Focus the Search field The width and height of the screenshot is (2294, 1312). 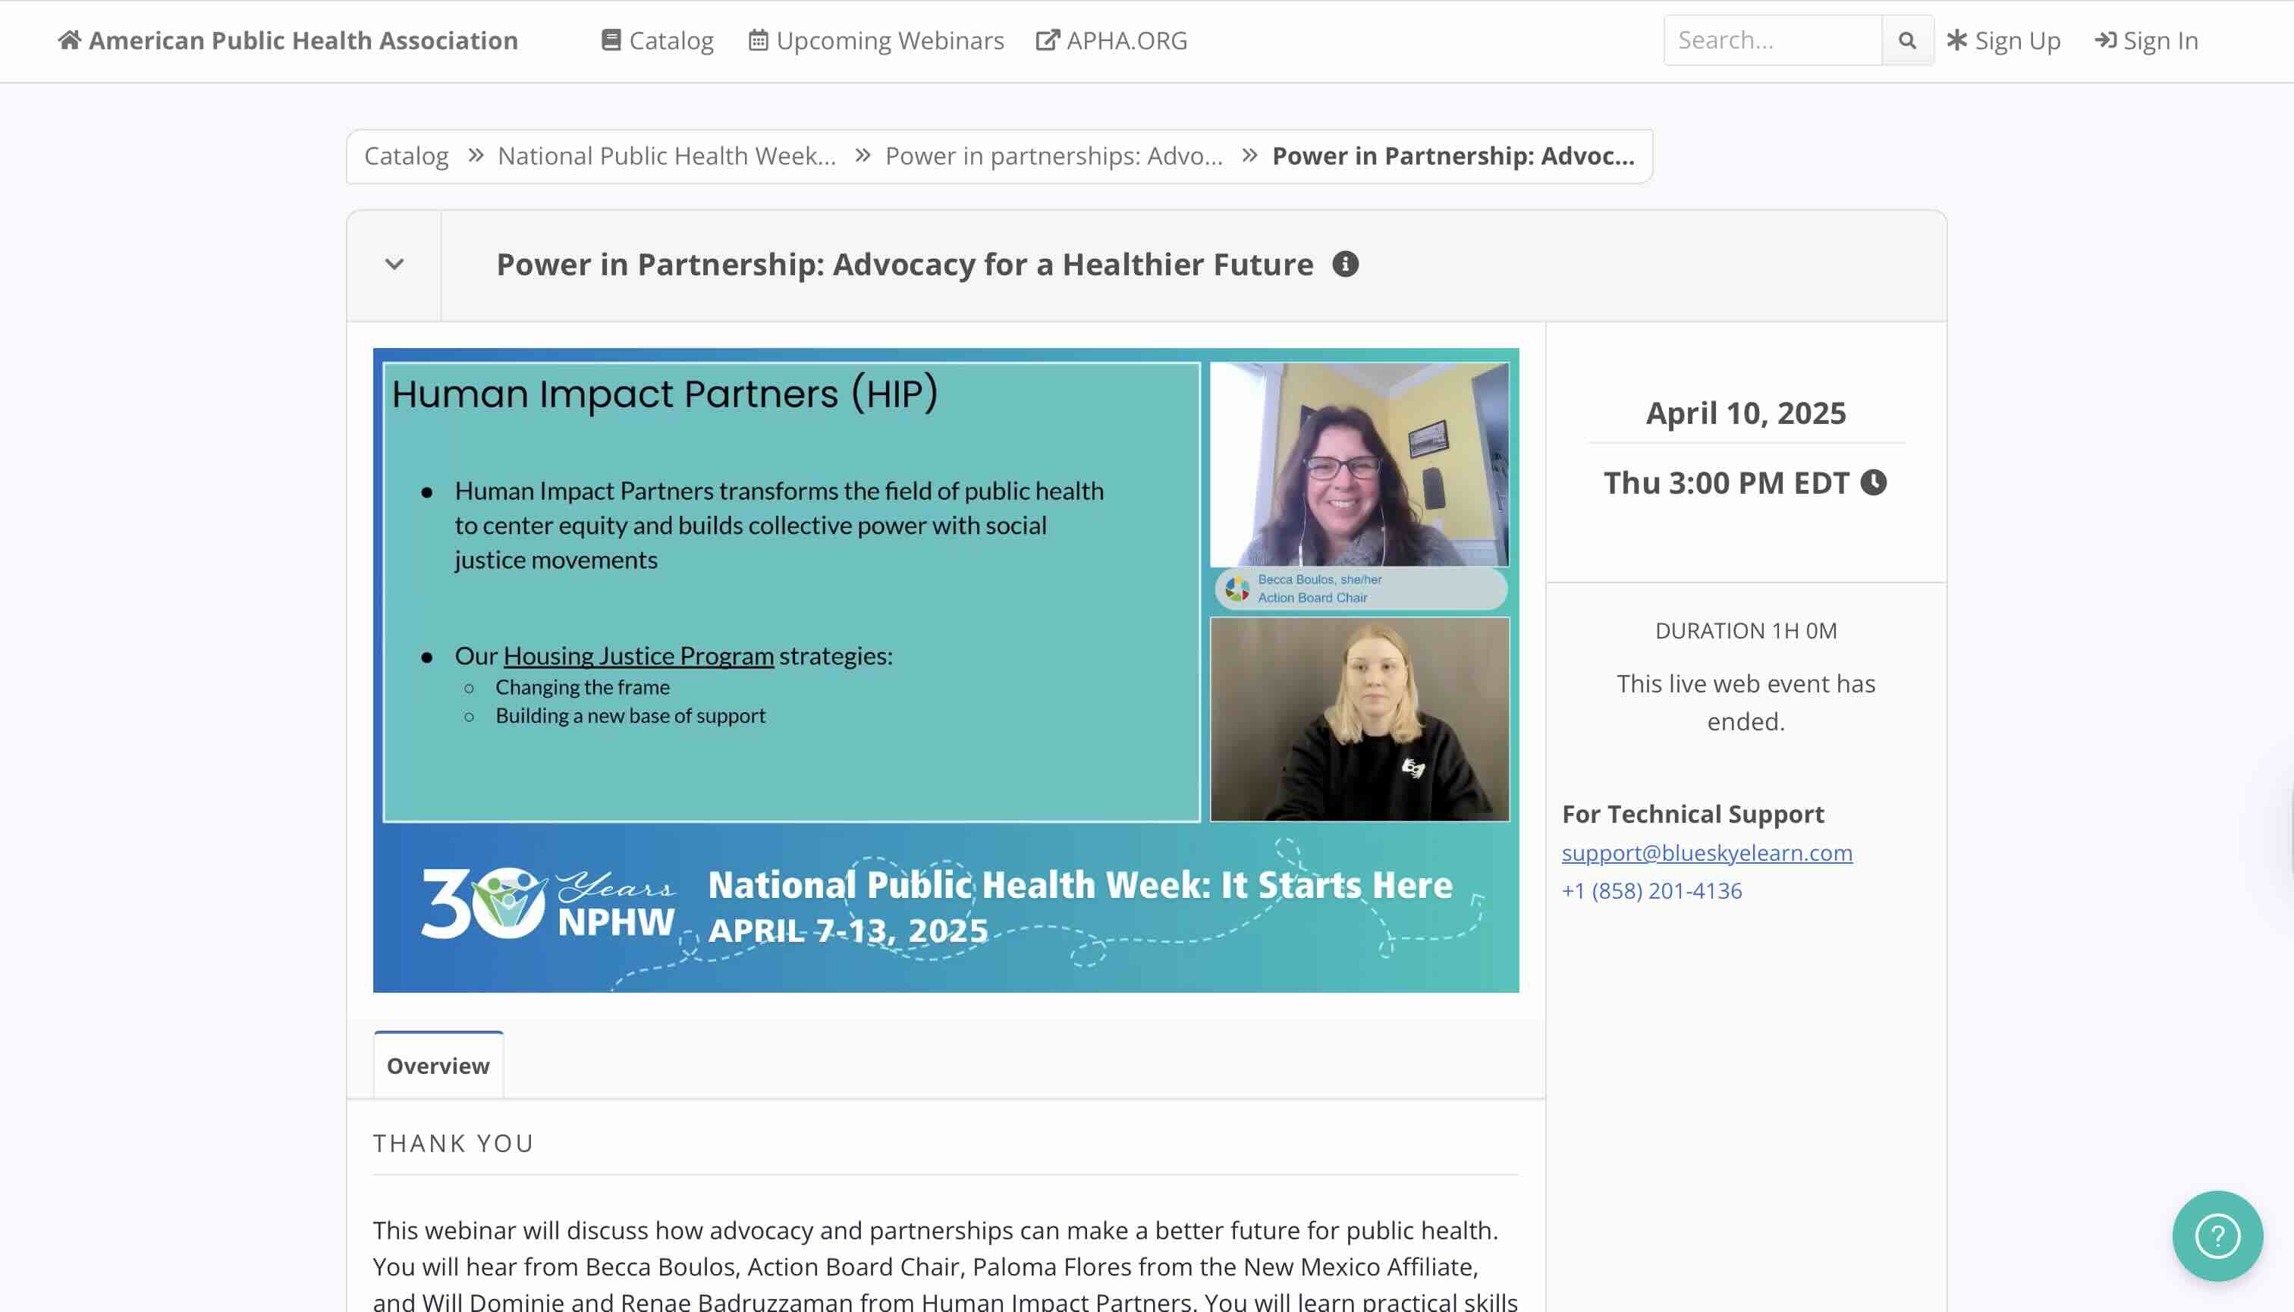1772,40
